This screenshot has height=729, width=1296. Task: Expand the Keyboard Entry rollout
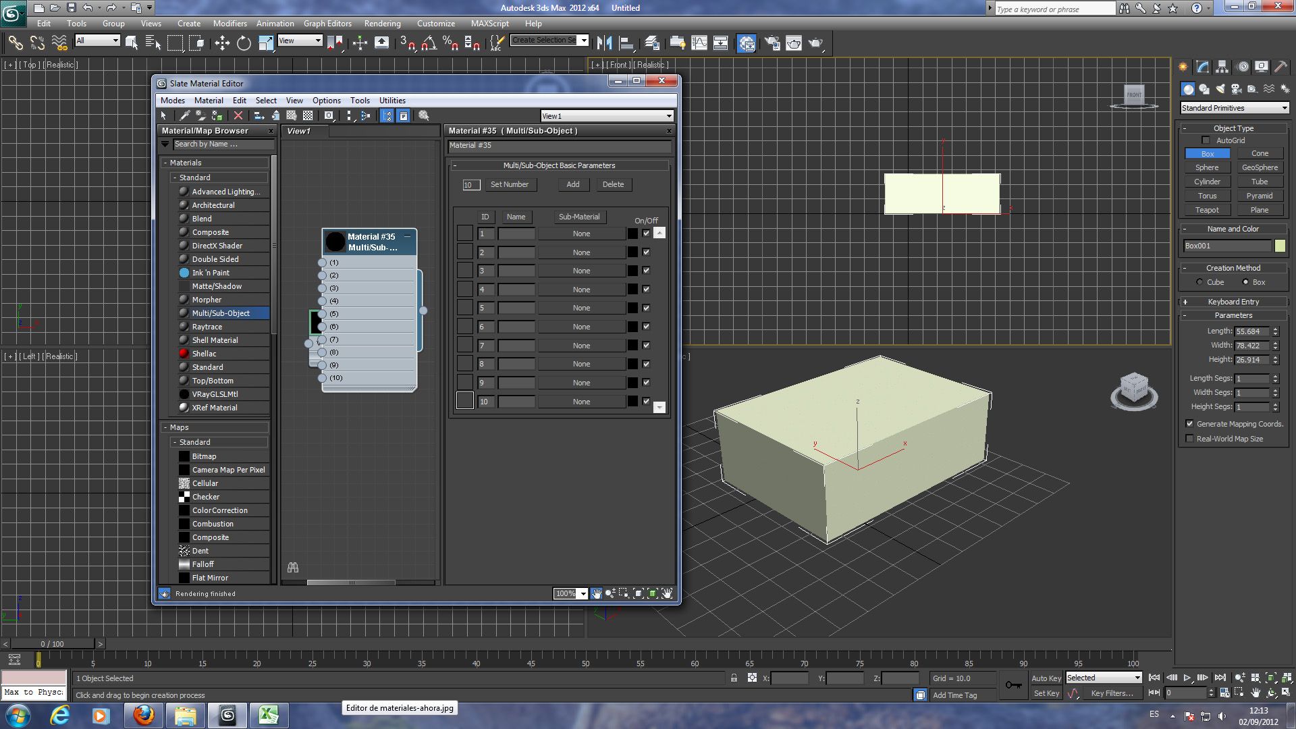click(1233, 302)
